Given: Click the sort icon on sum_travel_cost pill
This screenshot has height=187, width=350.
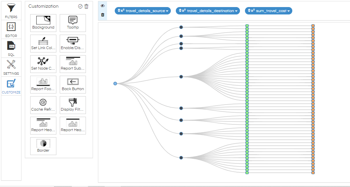Looking at the screenshot, I should coord(249,10).
